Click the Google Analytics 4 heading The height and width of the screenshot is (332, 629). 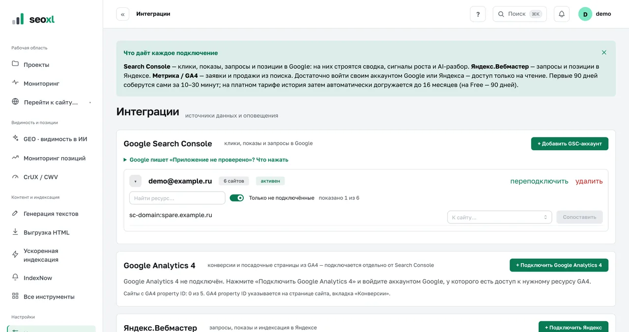click(x=159, y=265)
